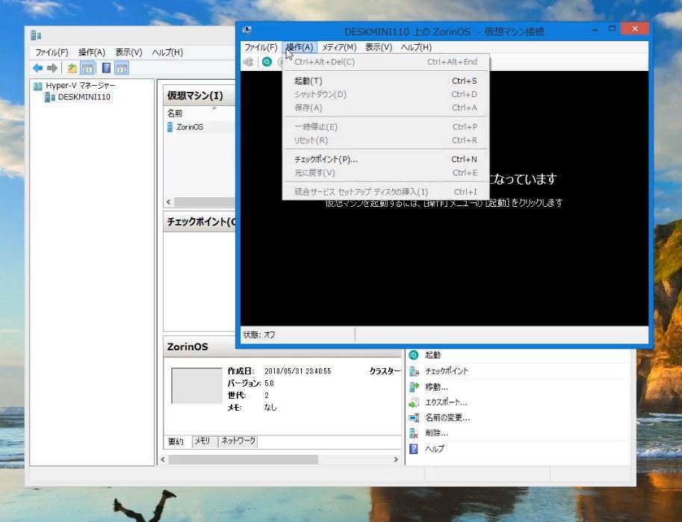
Task: Switch to the メモリ tab
Action: [x=202, y=441]
